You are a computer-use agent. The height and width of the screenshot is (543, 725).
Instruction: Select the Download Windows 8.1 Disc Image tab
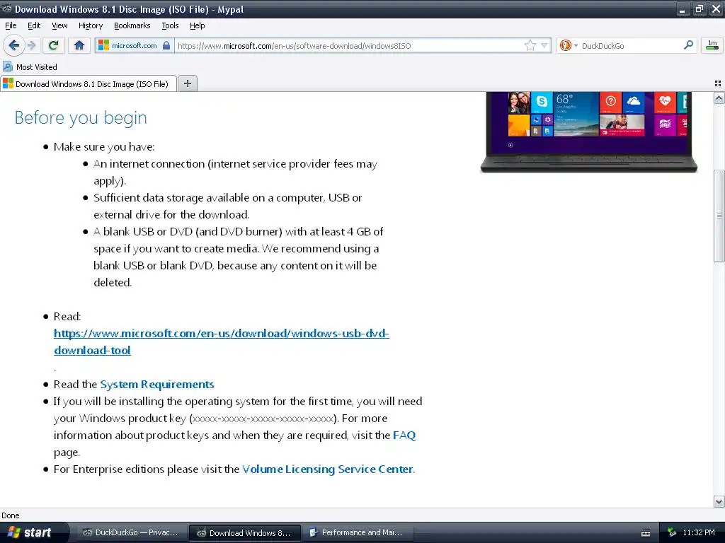point(89,83)
